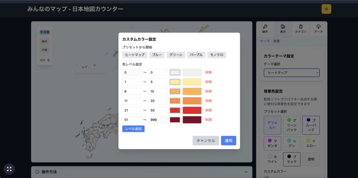The width and height of the screenshot is (358, 178).
Task: Click the minimum field showing 1
Action: point(132,82)
